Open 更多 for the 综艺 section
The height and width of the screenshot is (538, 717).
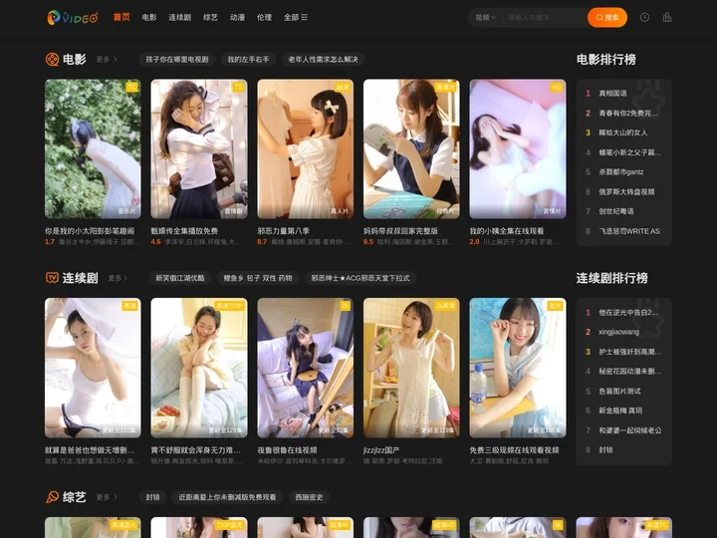[107, 497]
